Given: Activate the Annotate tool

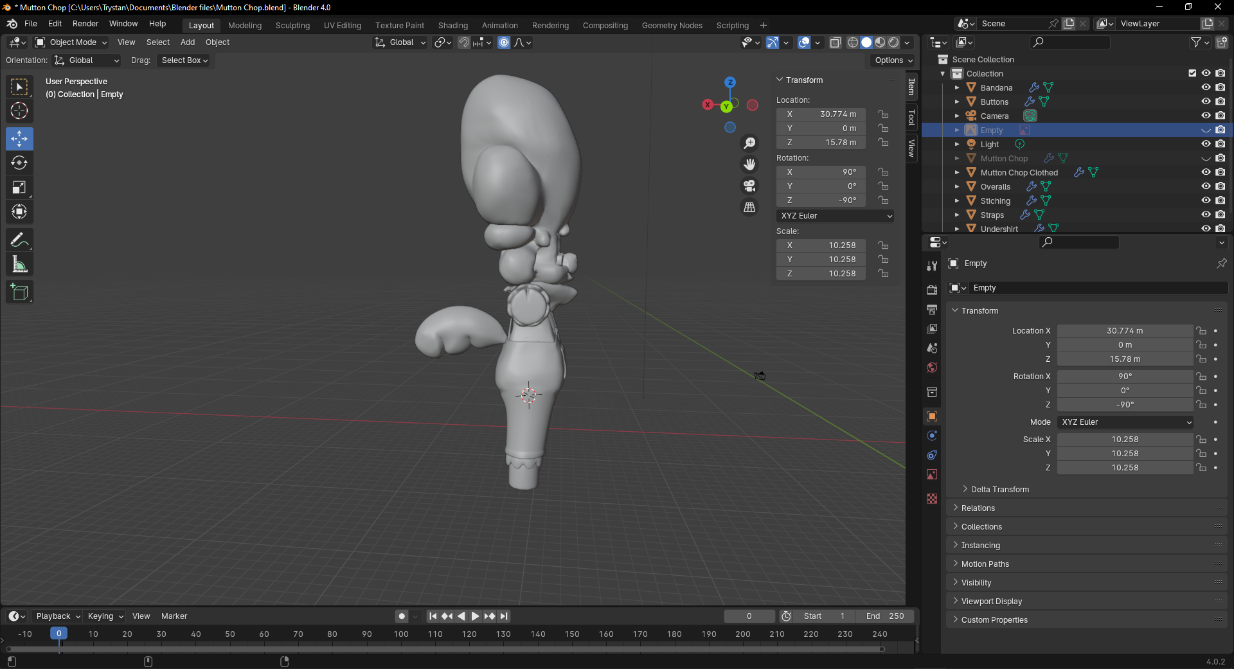Looking at the screenshot, I should tap(19, 240).
